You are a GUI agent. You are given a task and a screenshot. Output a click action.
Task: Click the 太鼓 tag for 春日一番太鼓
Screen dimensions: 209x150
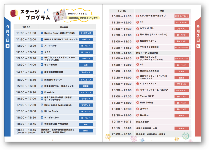click(x=86, y=65)
